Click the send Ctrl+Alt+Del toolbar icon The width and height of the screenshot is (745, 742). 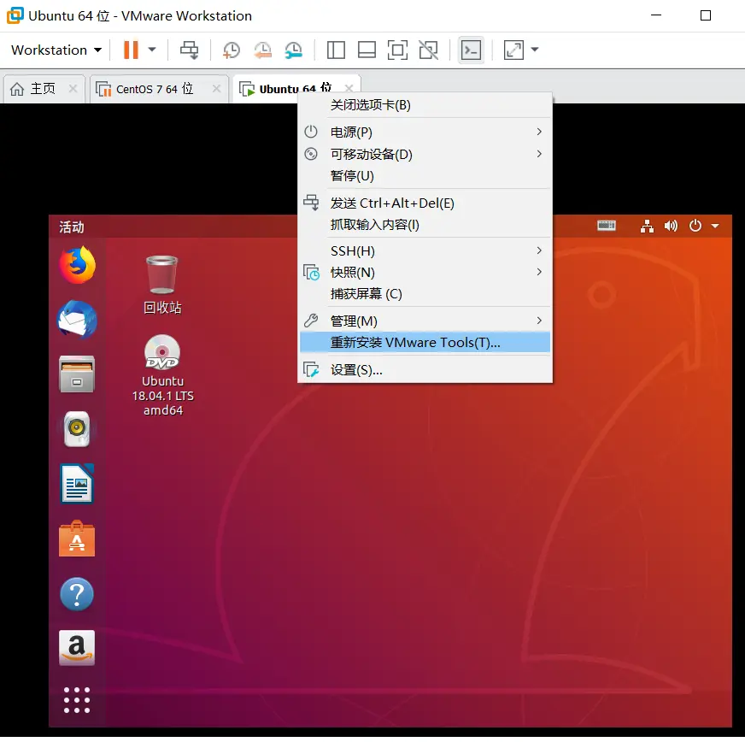(189, 50)
